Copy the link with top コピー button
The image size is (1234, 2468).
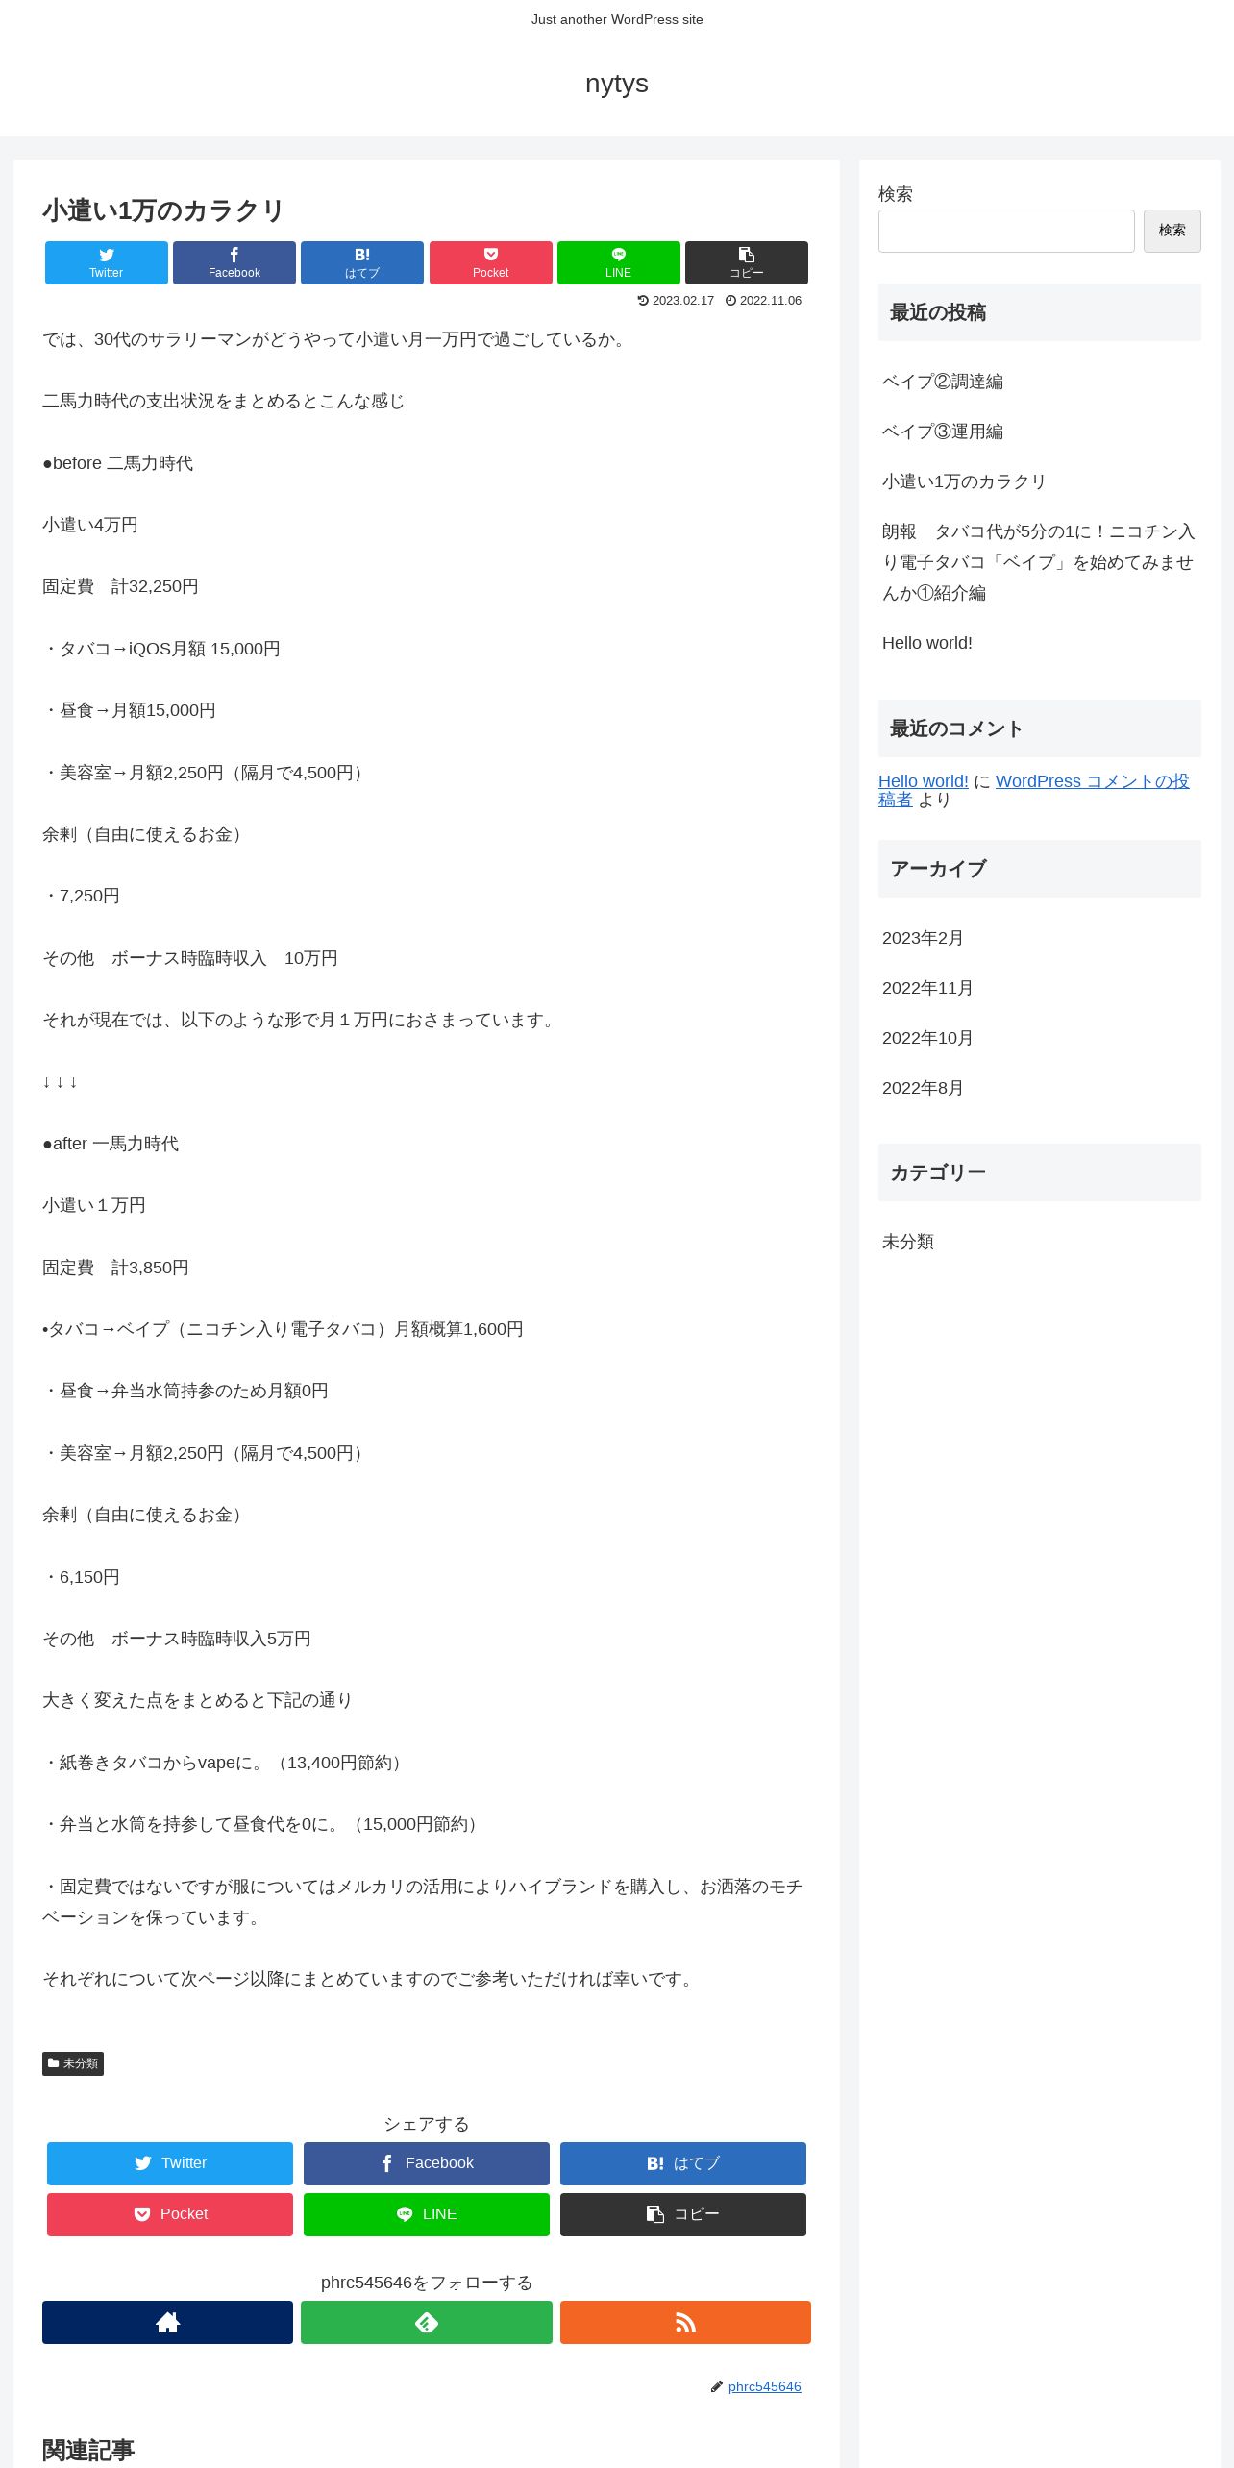click(747, 262)
